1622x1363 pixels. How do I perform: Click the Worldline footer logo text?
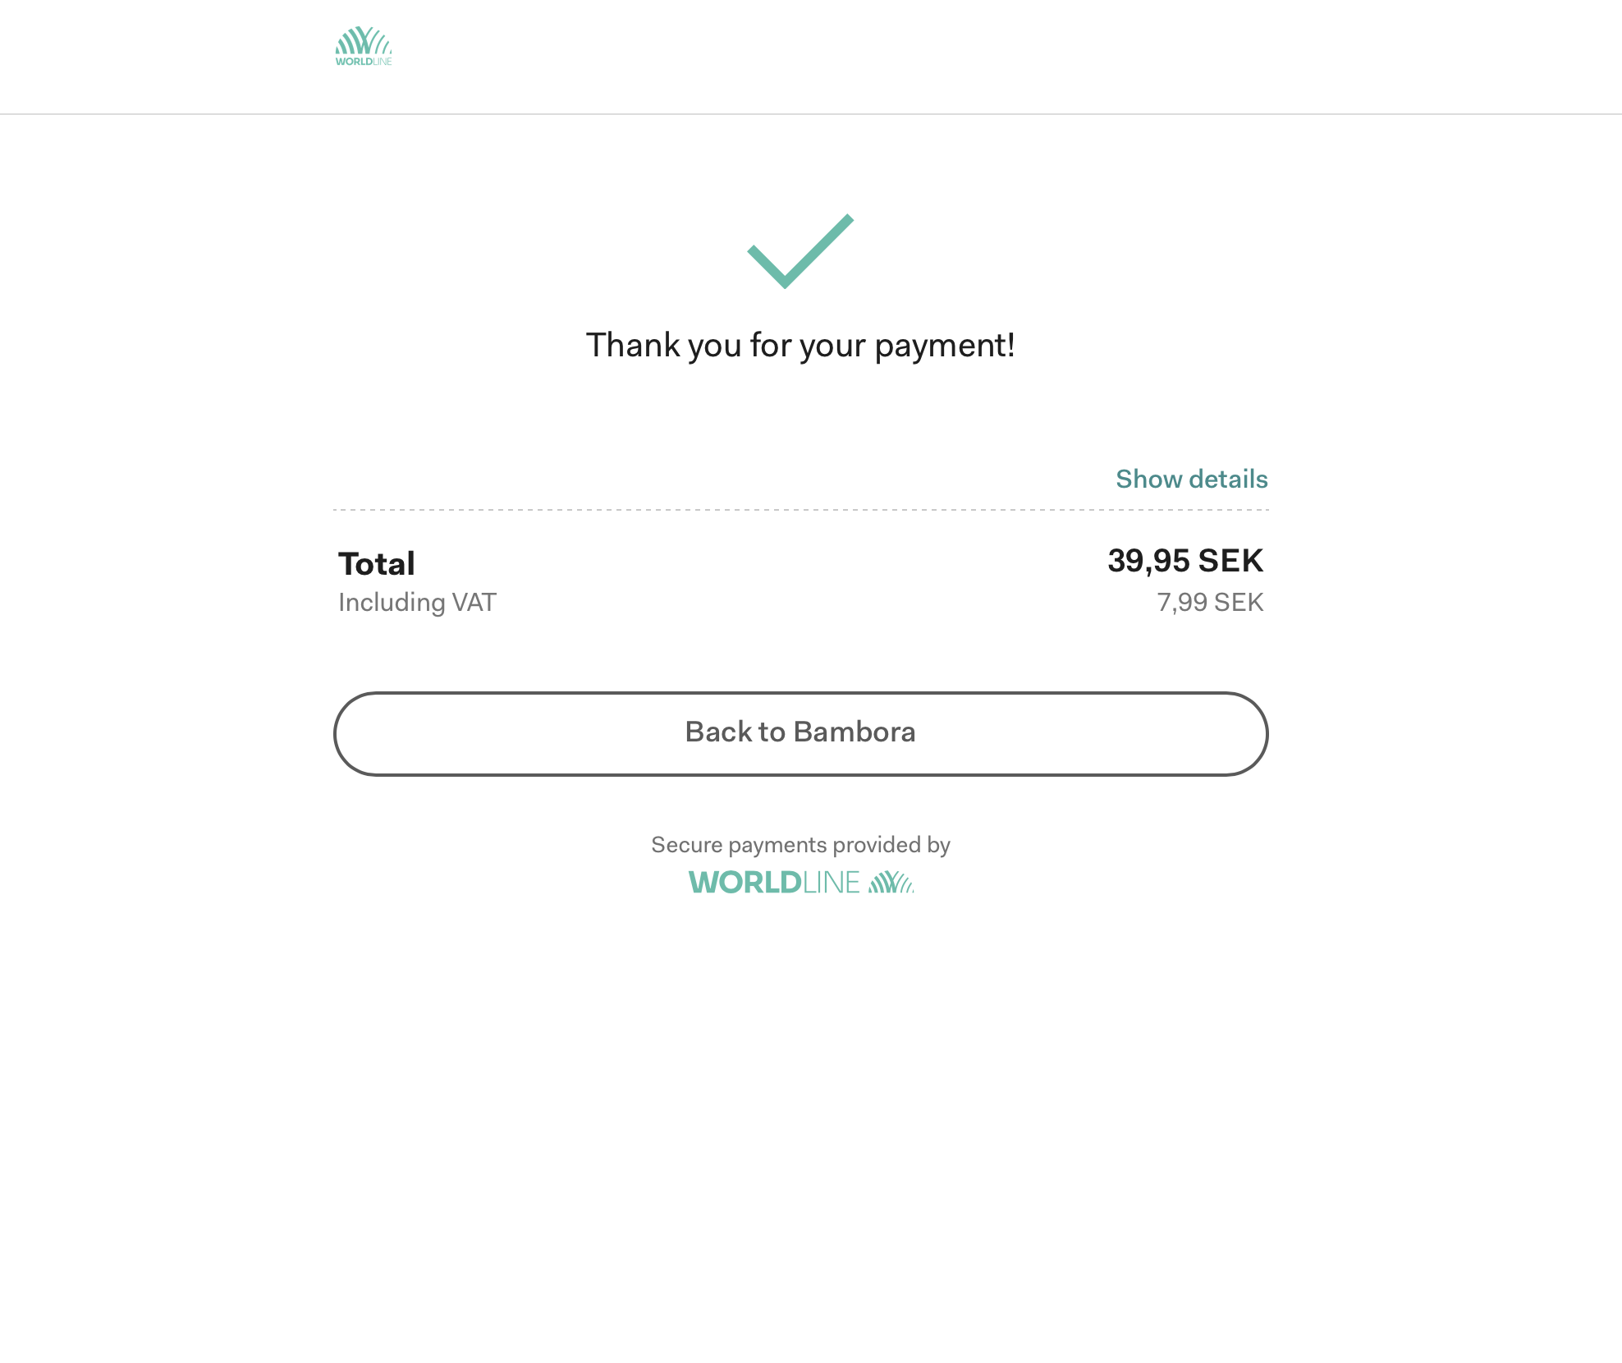(x=774, y=883)
